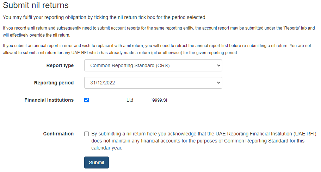Click the '9999.SI' institution identifier
This screenshot has width=321, height=172.
point(160,100)
